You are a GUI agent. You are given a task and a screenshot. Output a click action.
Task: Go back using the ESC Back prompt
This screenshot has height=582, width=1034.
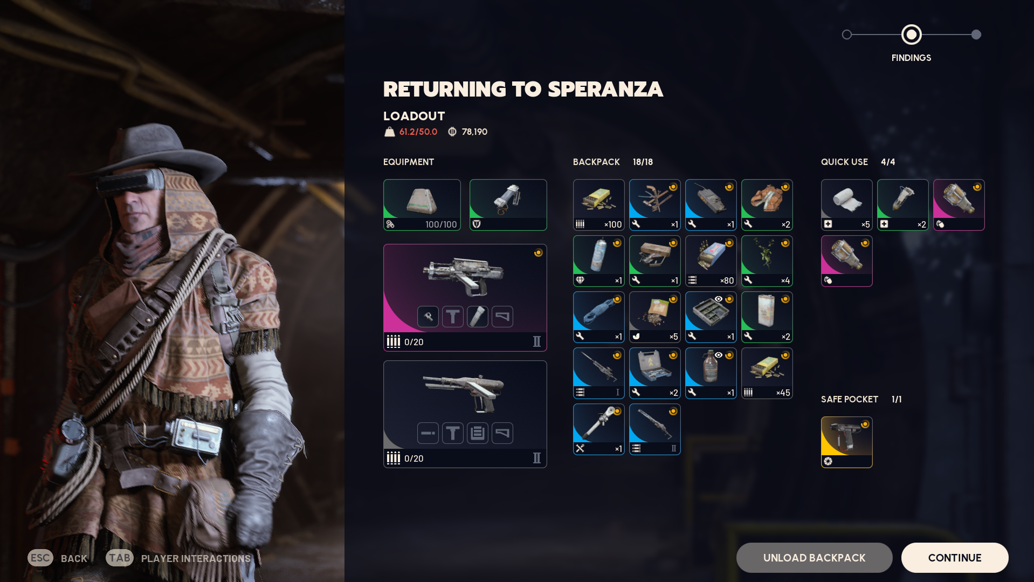pos(58,558)
